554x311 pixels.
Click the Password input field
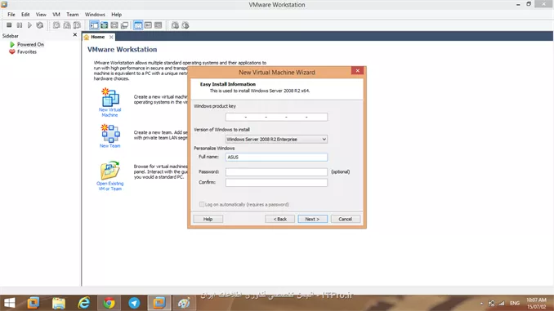coord(276,172)
